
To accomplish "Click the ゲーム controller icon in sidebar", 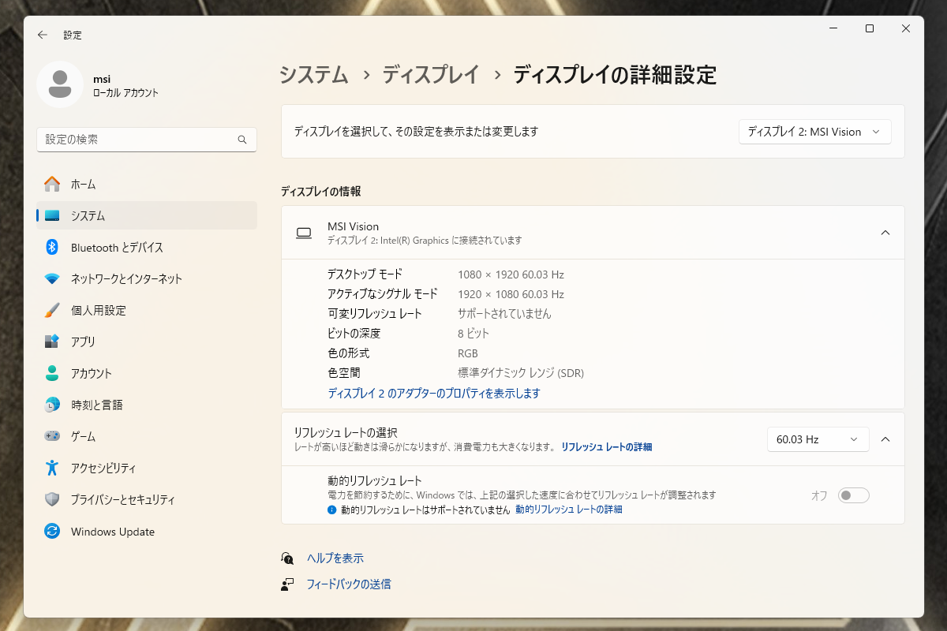I will (x=51, y=436).
